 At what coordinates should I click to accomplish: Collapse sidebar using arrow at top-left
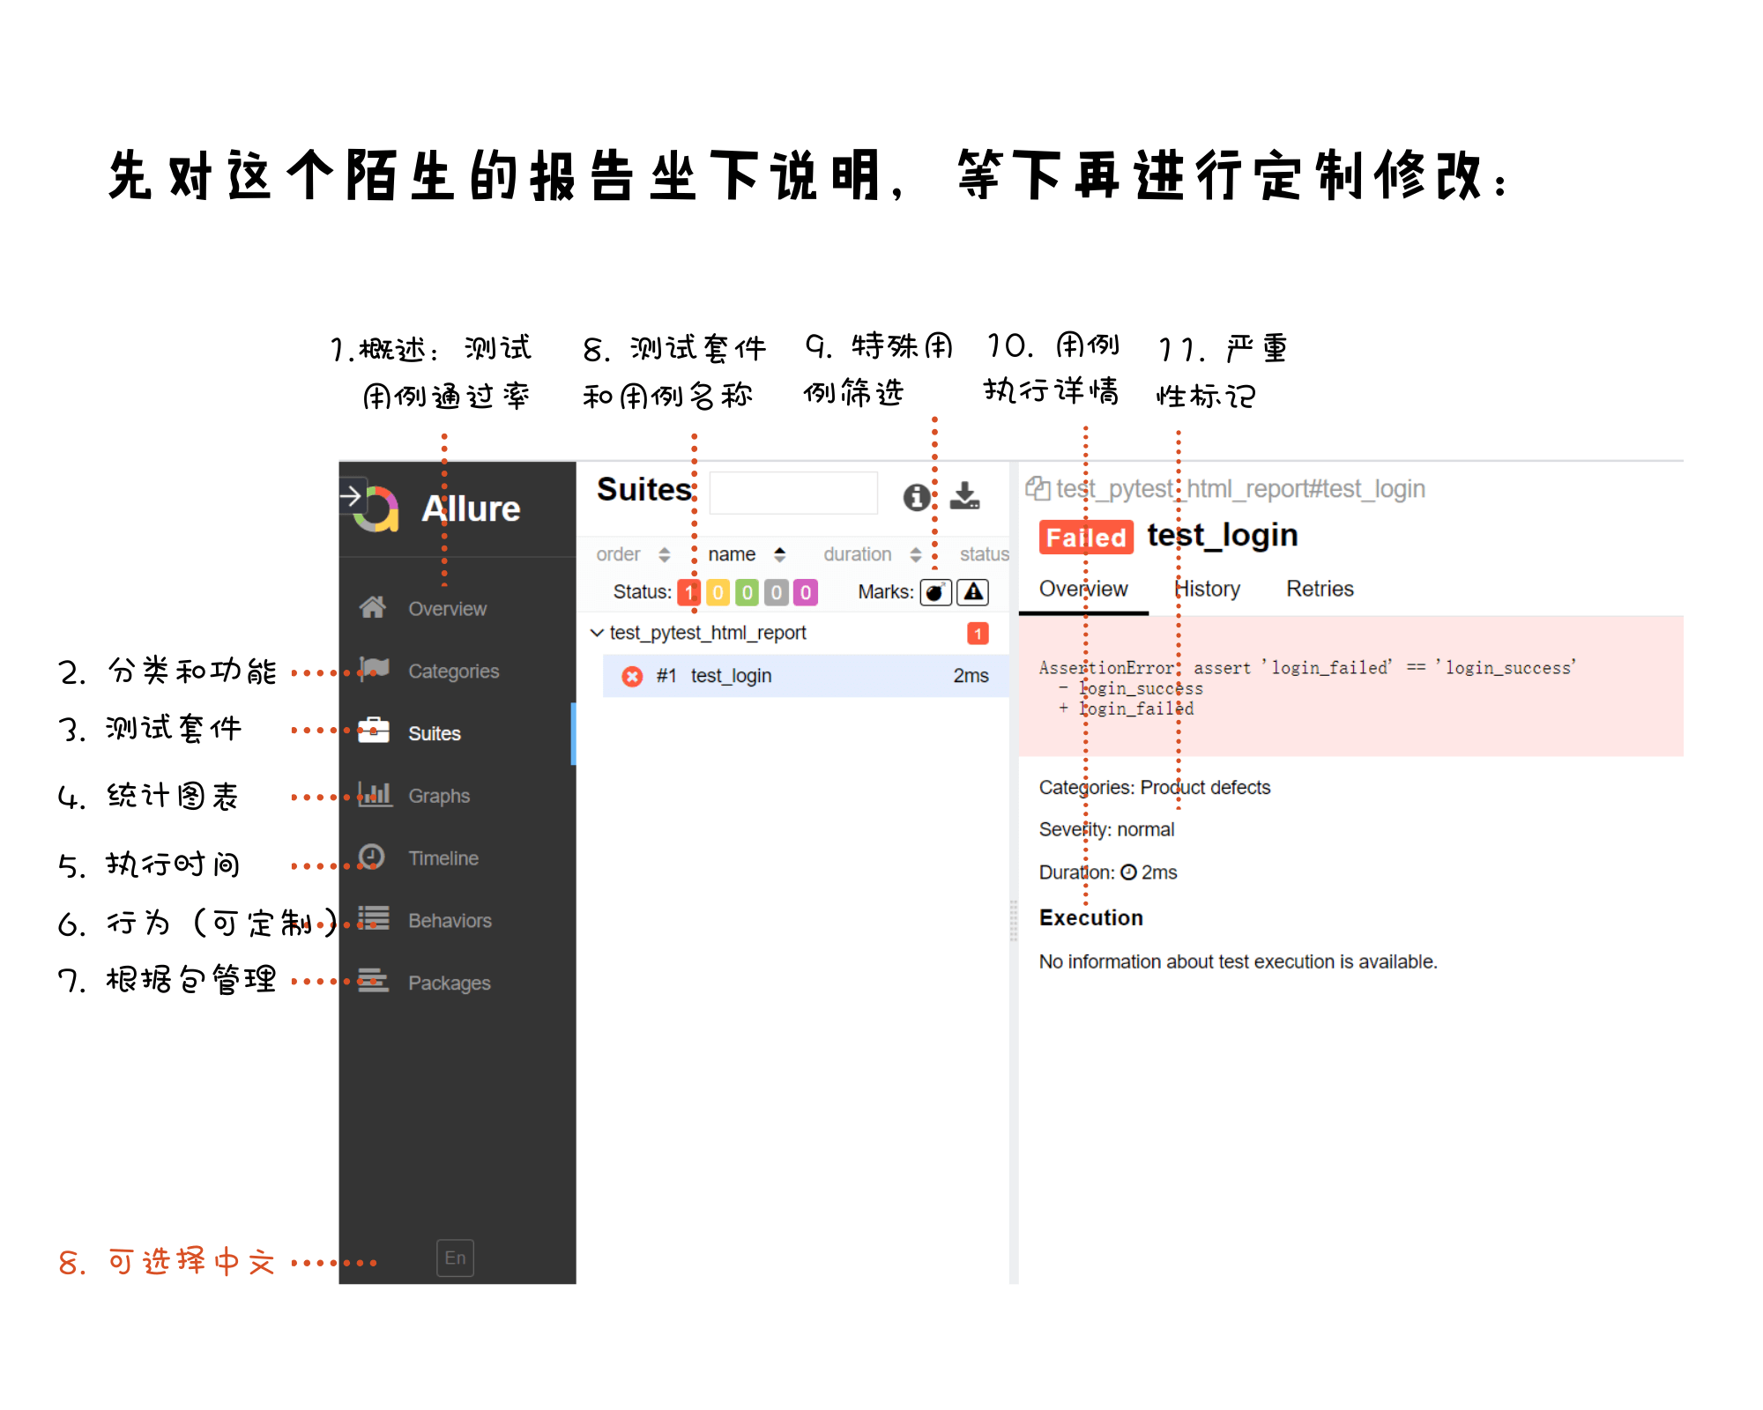[351, 496]
